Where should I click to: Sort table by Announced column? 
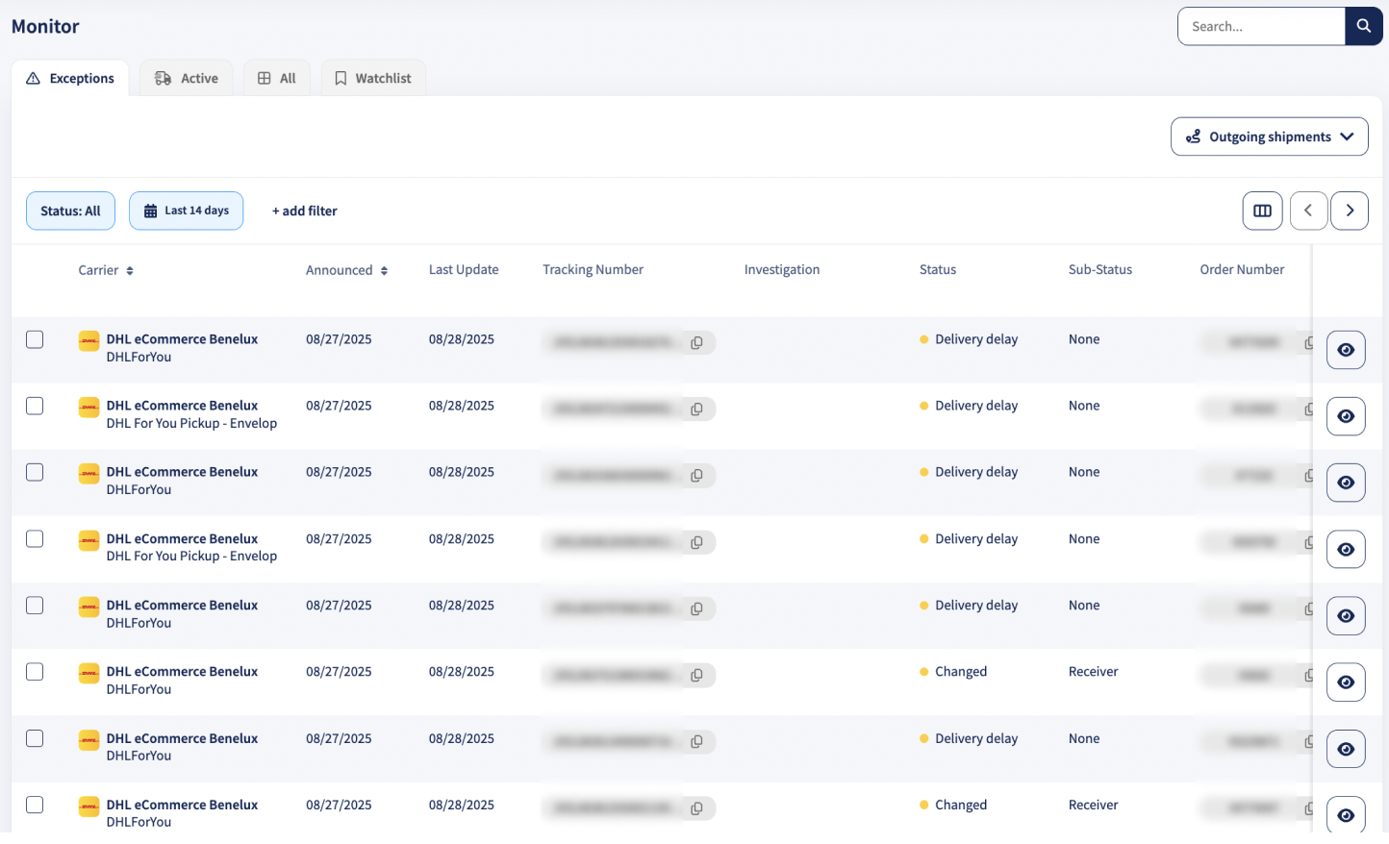(x=346, y=270)
